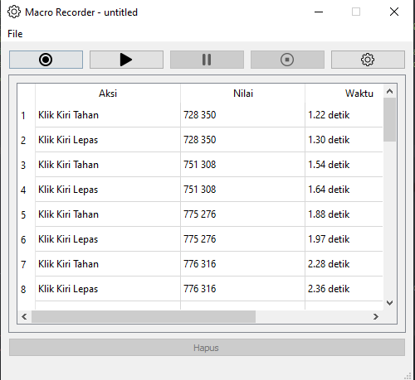Click value '728 350' in row 1

tap(200, 115)
